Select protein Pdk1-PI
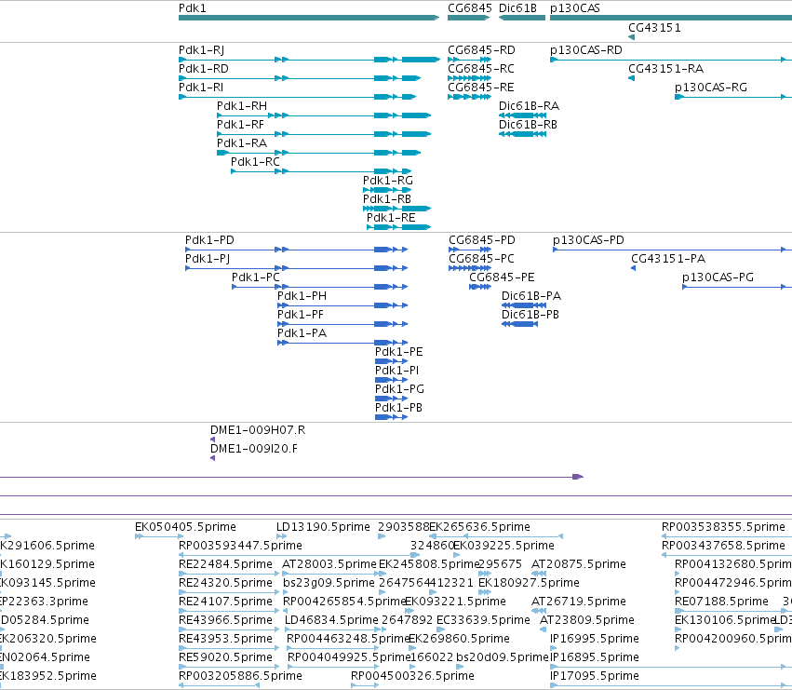 pos(392,380)
